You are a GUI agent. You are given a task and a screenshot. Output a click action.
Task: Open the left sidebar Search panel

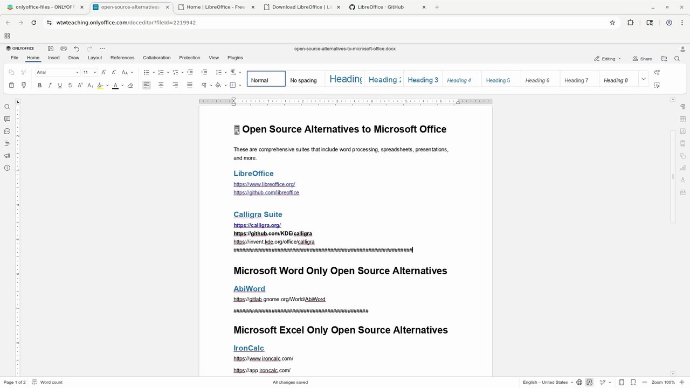click(7, 107)
